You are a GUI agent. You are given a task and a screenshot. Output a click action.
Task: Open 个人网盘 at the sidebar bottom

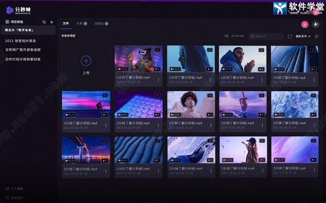14,189
